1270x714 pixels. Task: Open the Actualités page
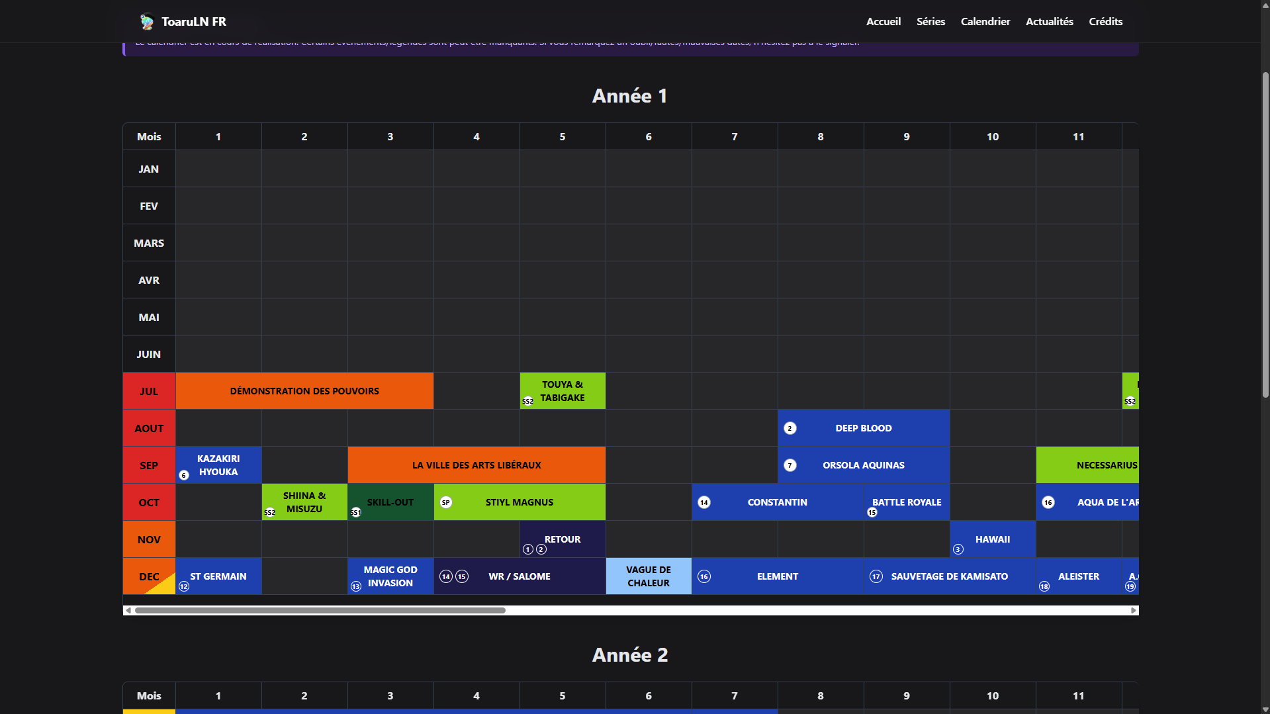pyautogui.click(x=1049, y=22)
